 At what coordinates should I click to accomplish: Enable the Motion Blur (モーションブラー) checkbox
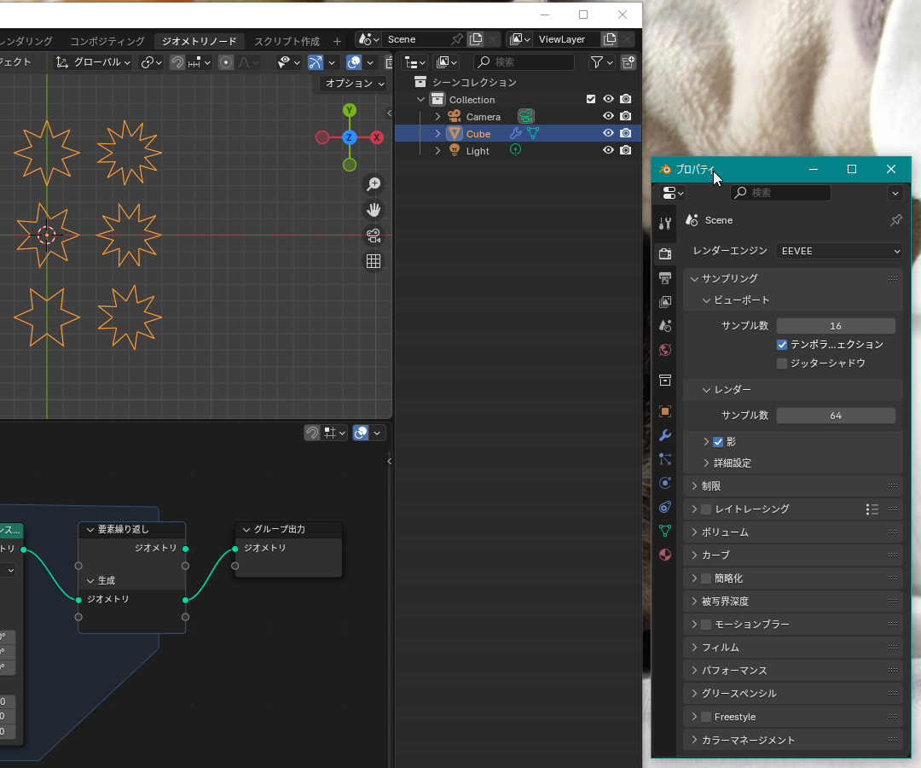coord(706,625)
